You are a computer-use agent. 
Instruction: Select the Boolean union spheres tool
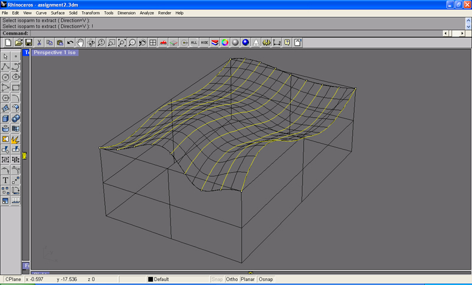click(16, 118)
